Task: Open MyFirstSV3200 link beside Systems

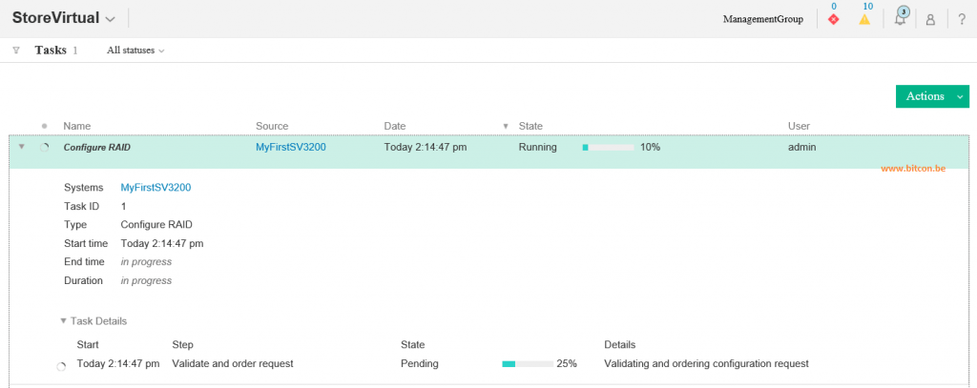Action: (x=156, y=187)
